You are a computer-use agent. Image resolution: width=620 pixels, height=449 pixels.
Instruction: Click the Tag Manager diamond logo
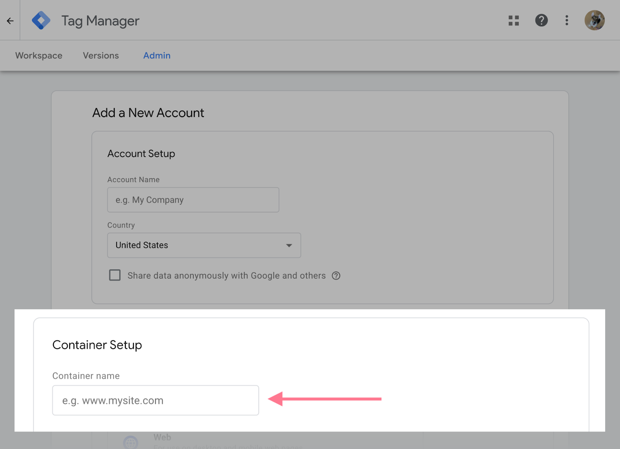pyautogui.click(x=41, y=20)
